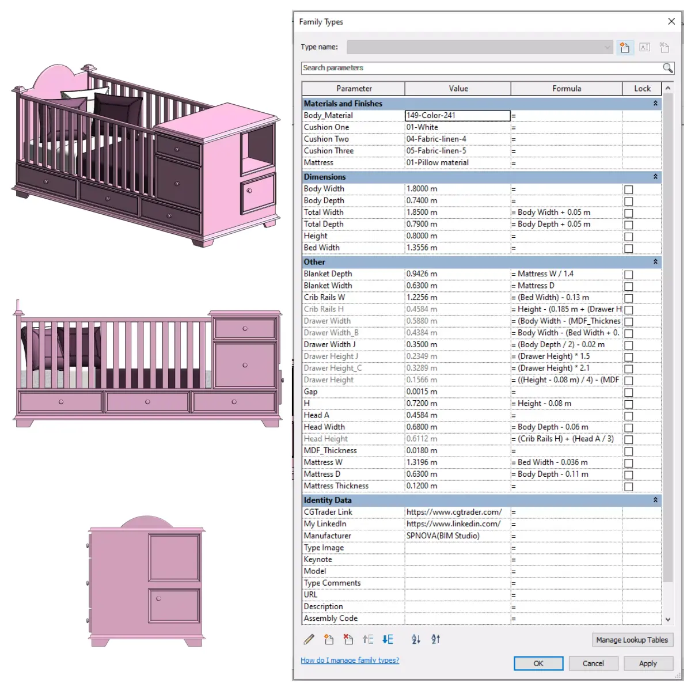Click the Cancel button
This screenshot has width=691, height=691.
tap(593, 663)
